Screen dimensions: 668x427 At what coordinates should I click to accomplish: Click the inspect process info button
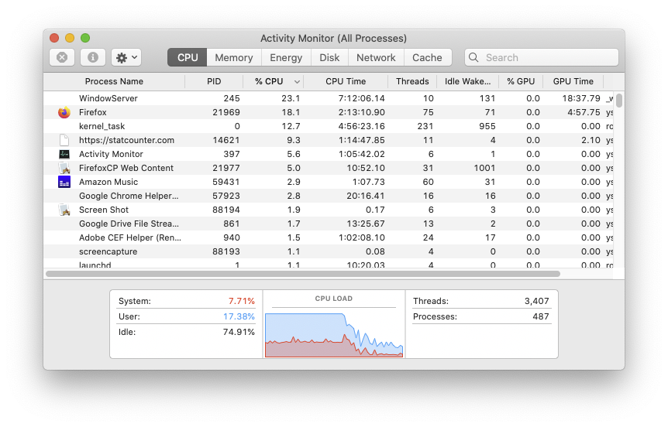tap(93, 57)
